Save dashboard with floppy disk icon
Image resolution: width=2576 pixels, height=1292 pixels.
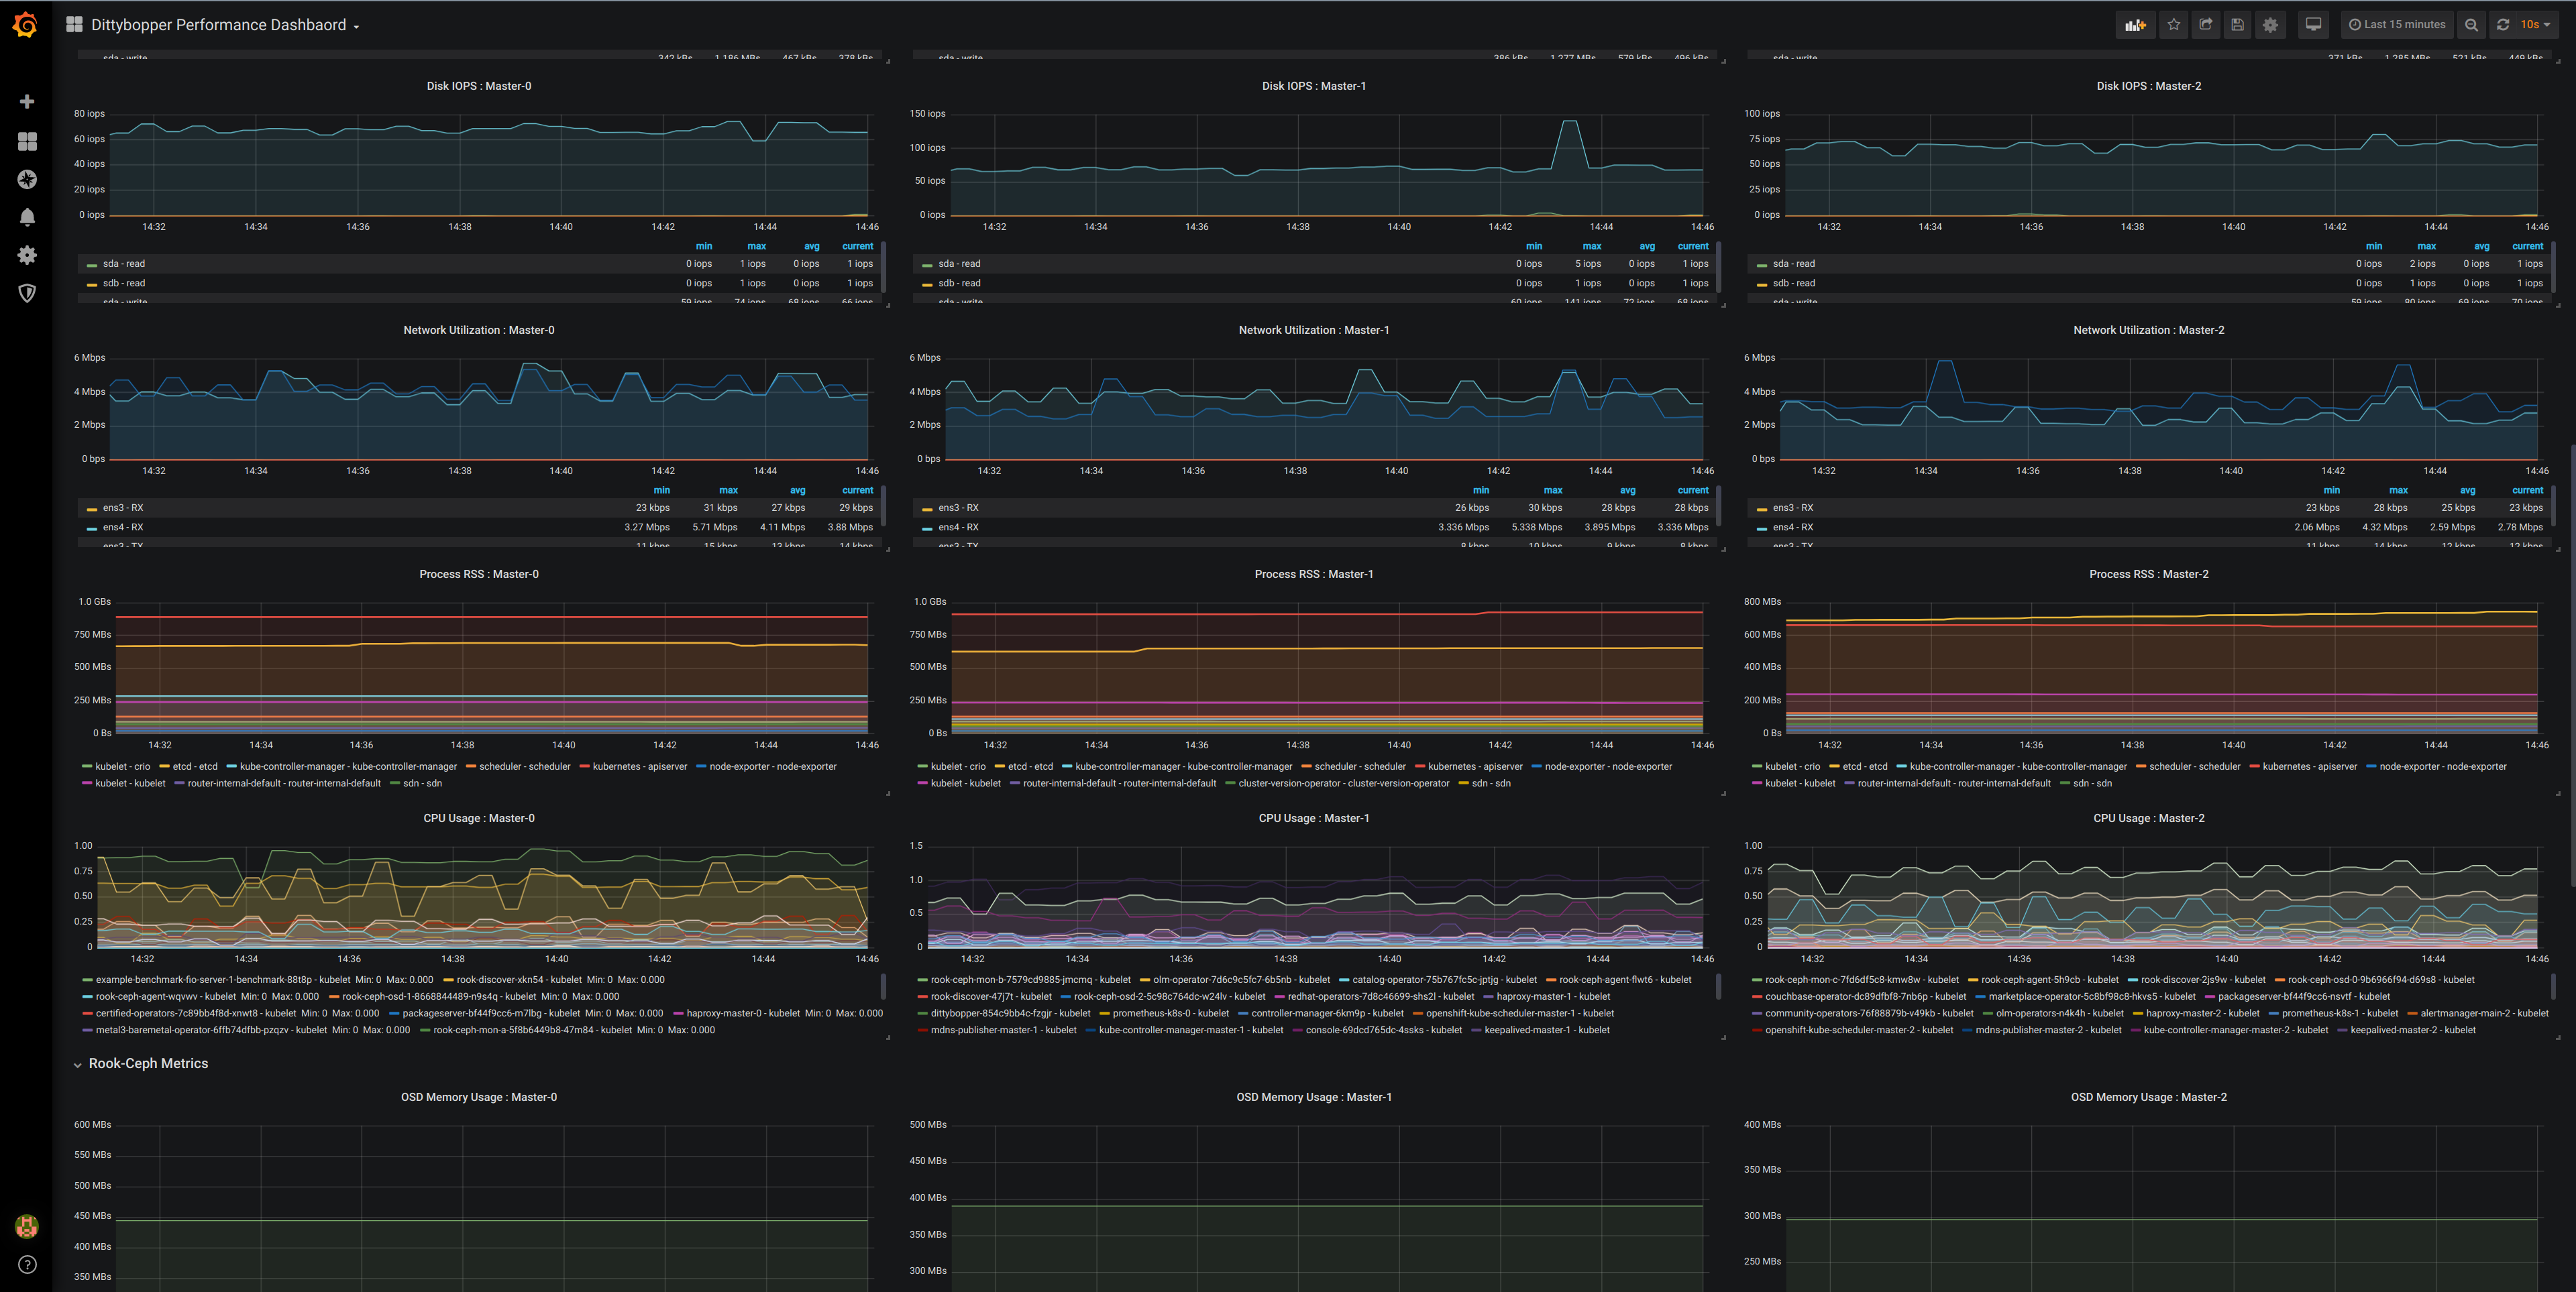tap(2238, 25)
